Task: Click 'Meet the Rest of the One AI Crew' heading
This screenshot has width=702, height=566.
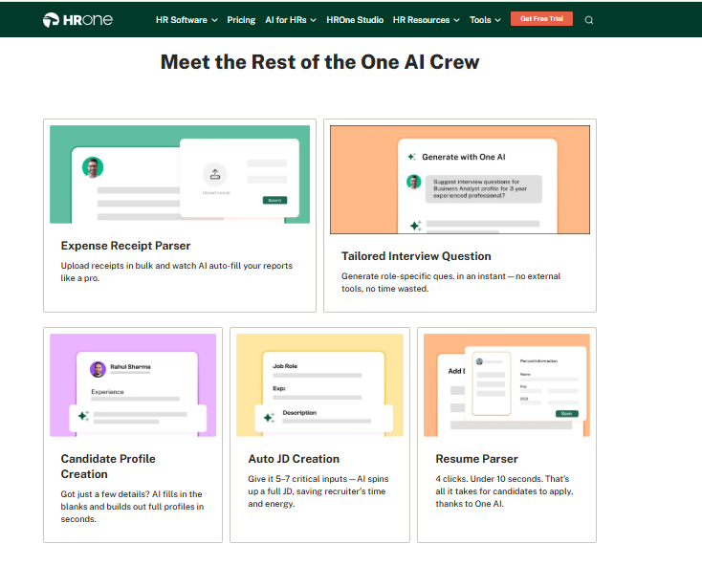Action: coord(319,62)
